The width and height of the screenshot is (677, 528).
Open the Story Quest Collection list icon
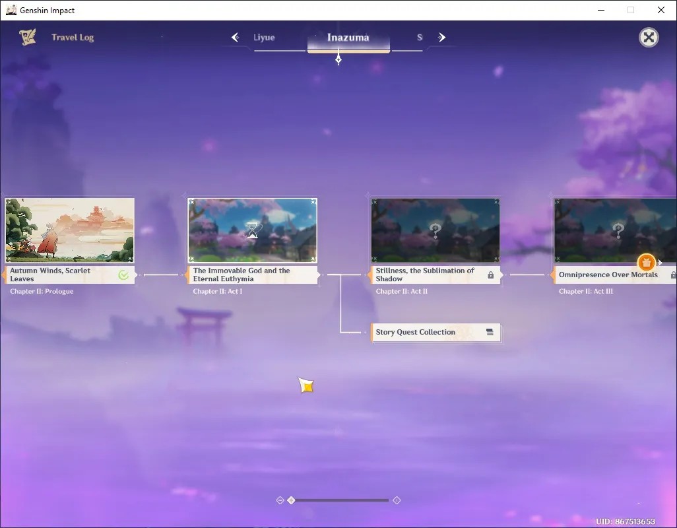pyautogui.click(x=490, y=332)
